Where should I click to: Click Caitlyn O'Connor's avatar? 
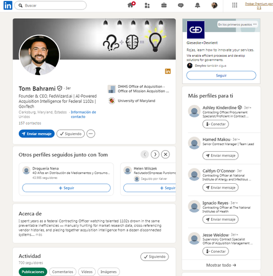[194, 174]
